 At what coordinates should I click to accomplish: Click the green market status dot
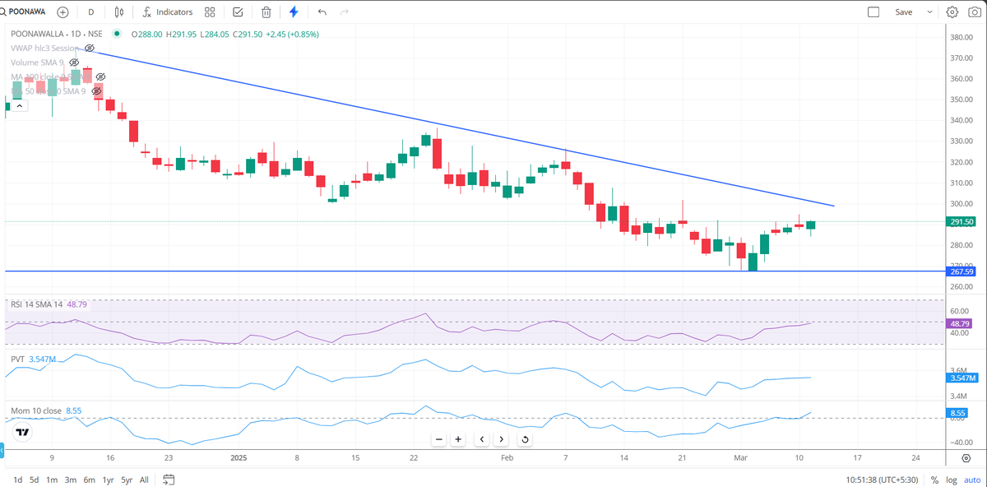click(117, 35)
